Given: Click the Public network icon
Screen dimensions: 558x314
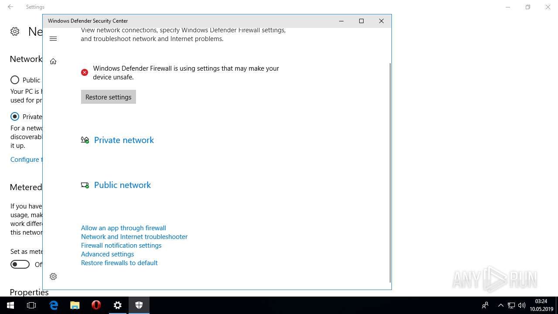Looking at the screenshot, I should pos(85,185).
